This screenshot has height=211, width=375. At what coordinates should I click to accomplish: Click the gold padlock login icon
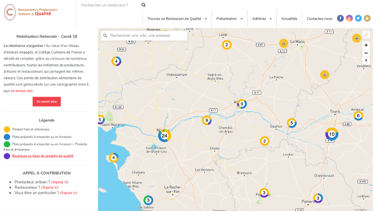click(x=367, y=18)
